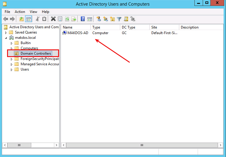Click the Cut scissors icon
This screenshot has width=226, height=157.
click(x=38, y=19)
